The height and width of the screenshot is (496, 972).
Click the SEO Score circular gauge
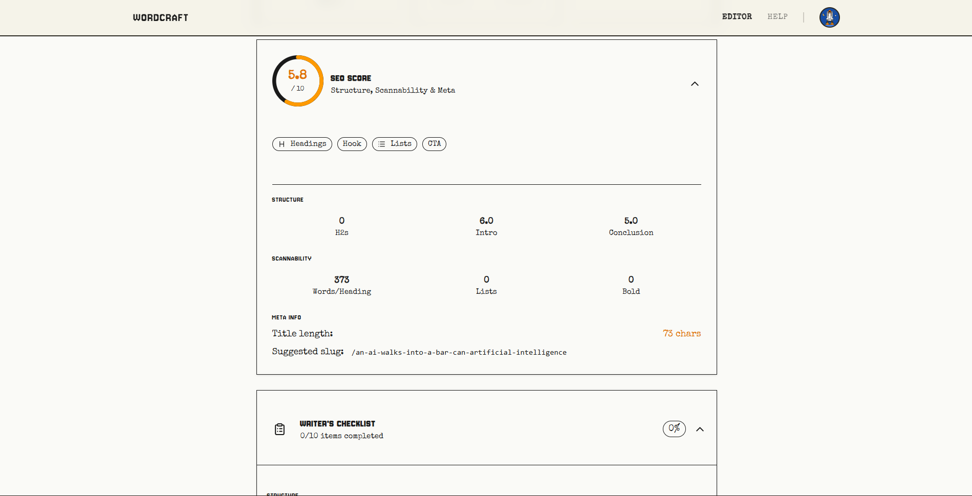[x=297, y=80]
